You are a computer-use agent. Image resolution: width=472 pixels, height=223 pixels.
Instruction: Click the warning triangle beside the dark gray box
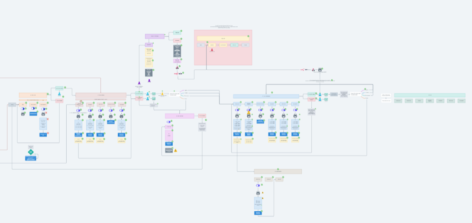[175, 150]
